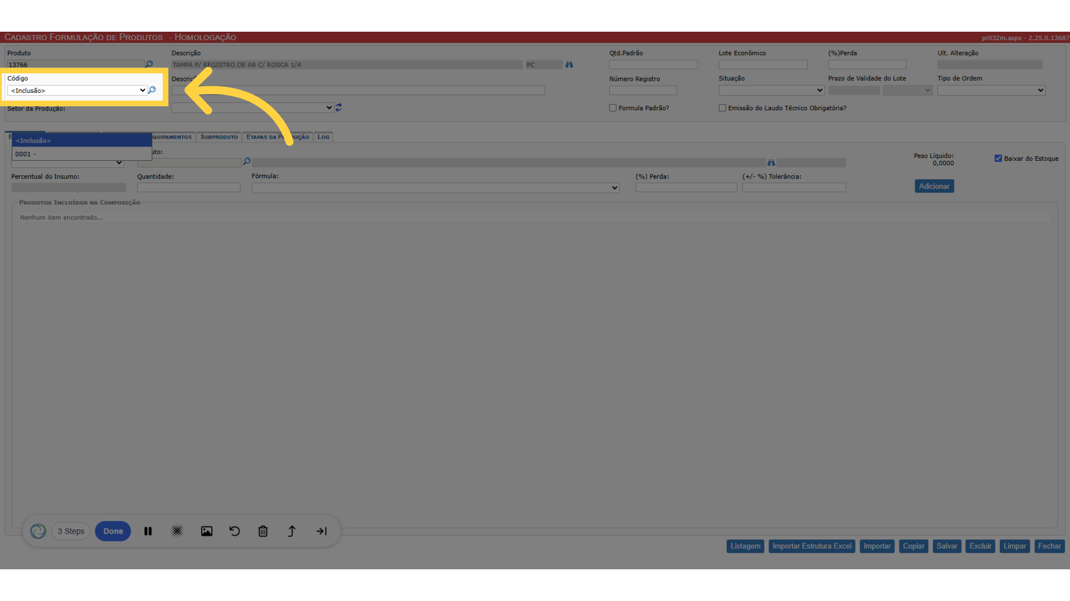Select the <Inclusão> option in the list
The width and height of the screenshot is (1070, 601).
[82, 140]
